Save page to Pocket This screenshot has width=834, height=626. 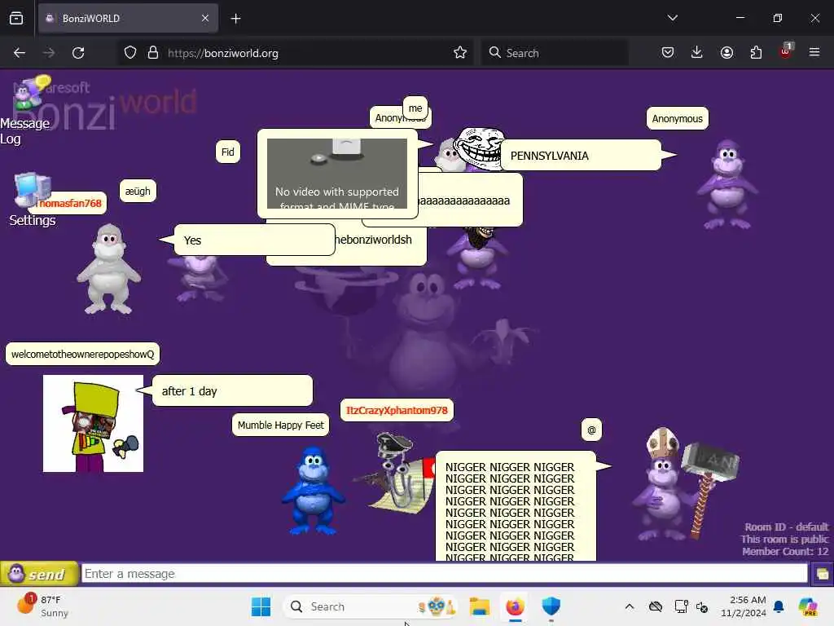point(668,53)
